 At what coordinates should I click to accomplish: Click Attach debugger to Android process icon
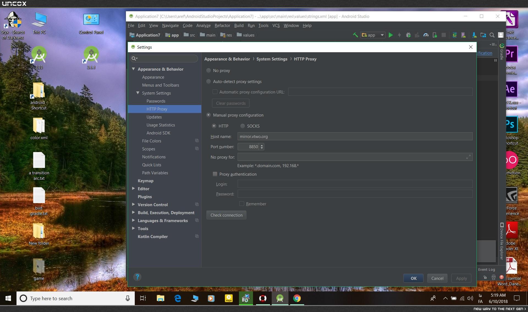[x=435, y=35]
